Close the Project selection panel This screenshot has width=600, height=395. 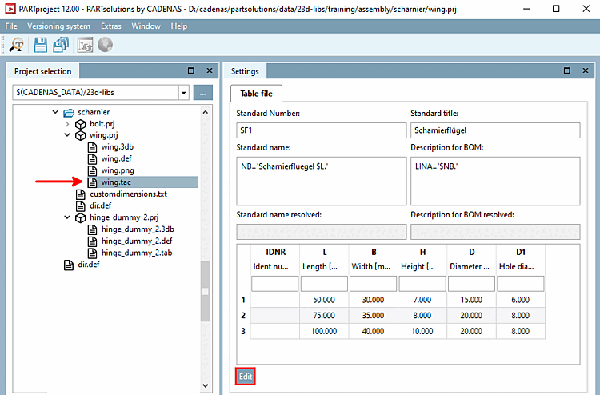coord(209,71)
